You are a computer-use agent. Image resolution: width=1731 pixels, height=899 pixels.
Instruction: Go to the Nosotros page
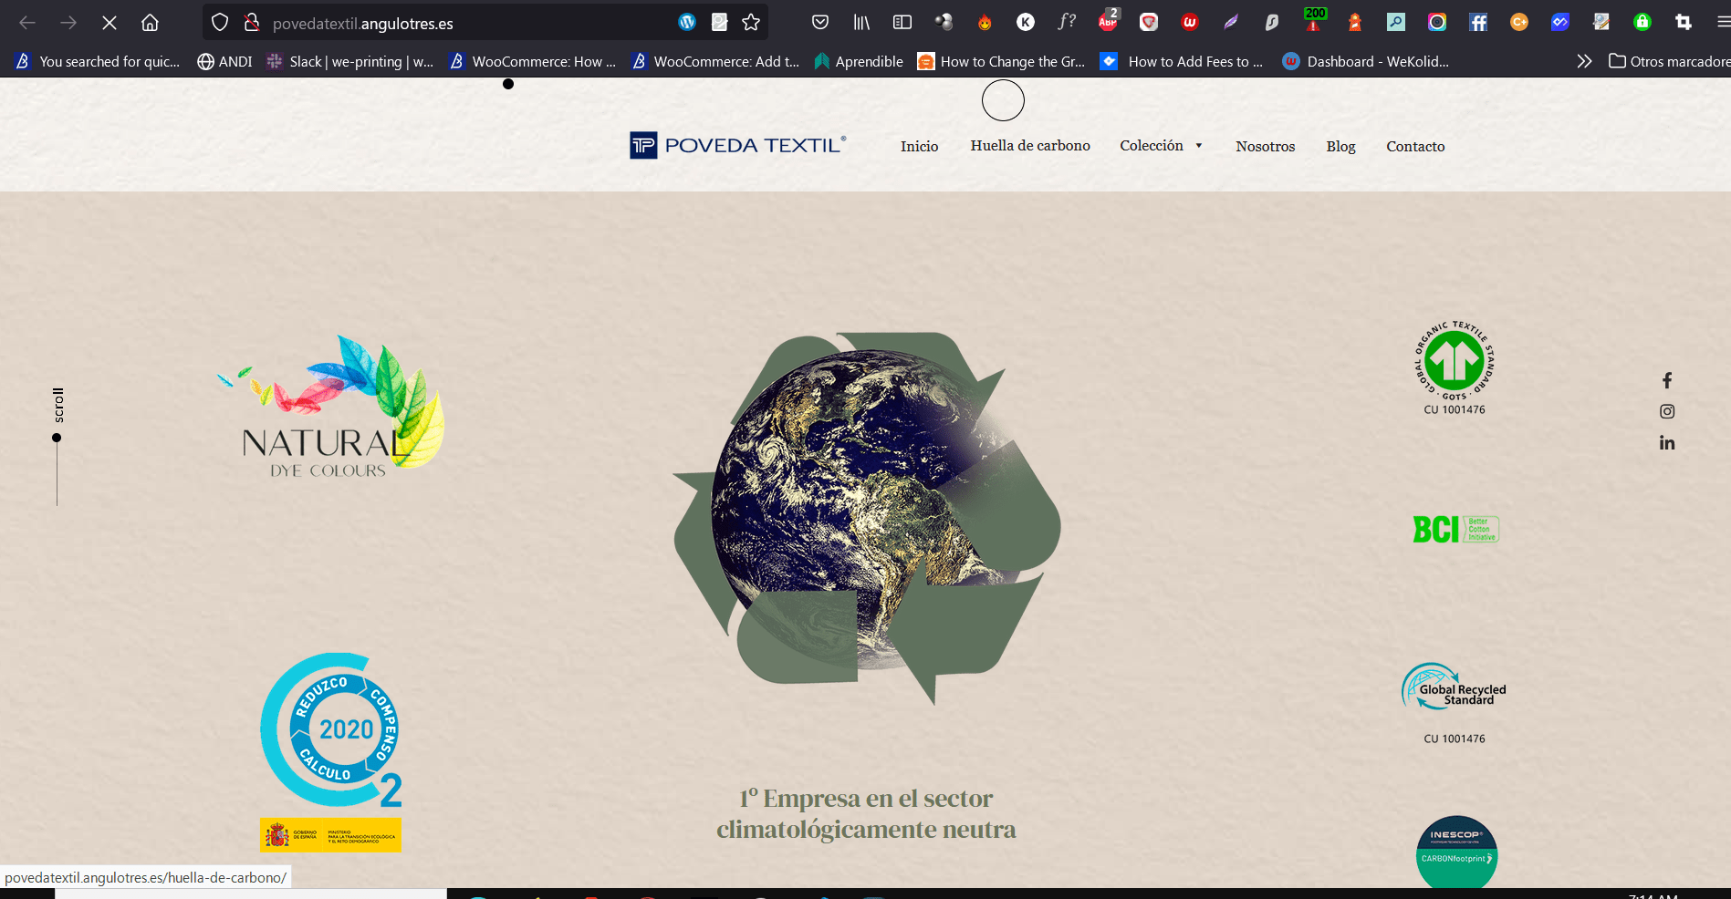[x=1265, y=146]
